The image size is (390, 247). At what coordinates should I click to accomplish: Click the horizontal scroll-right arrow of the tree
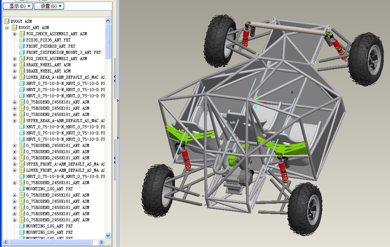[x=101, y=242]
